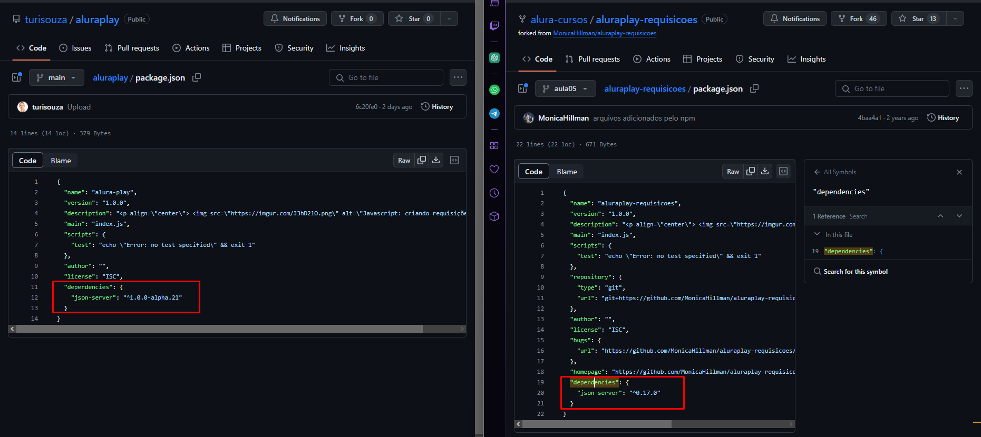The height and width of the screenshot is (437, 981).
Task: Open Insights tab in aluraplay repo
Action: pyautogui.click(x=346, y=48)
